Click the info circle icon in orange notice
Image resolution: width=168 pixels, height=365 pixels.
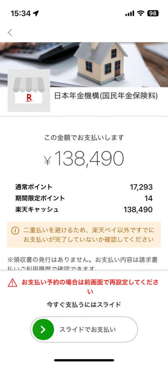[x=15, y=231]
